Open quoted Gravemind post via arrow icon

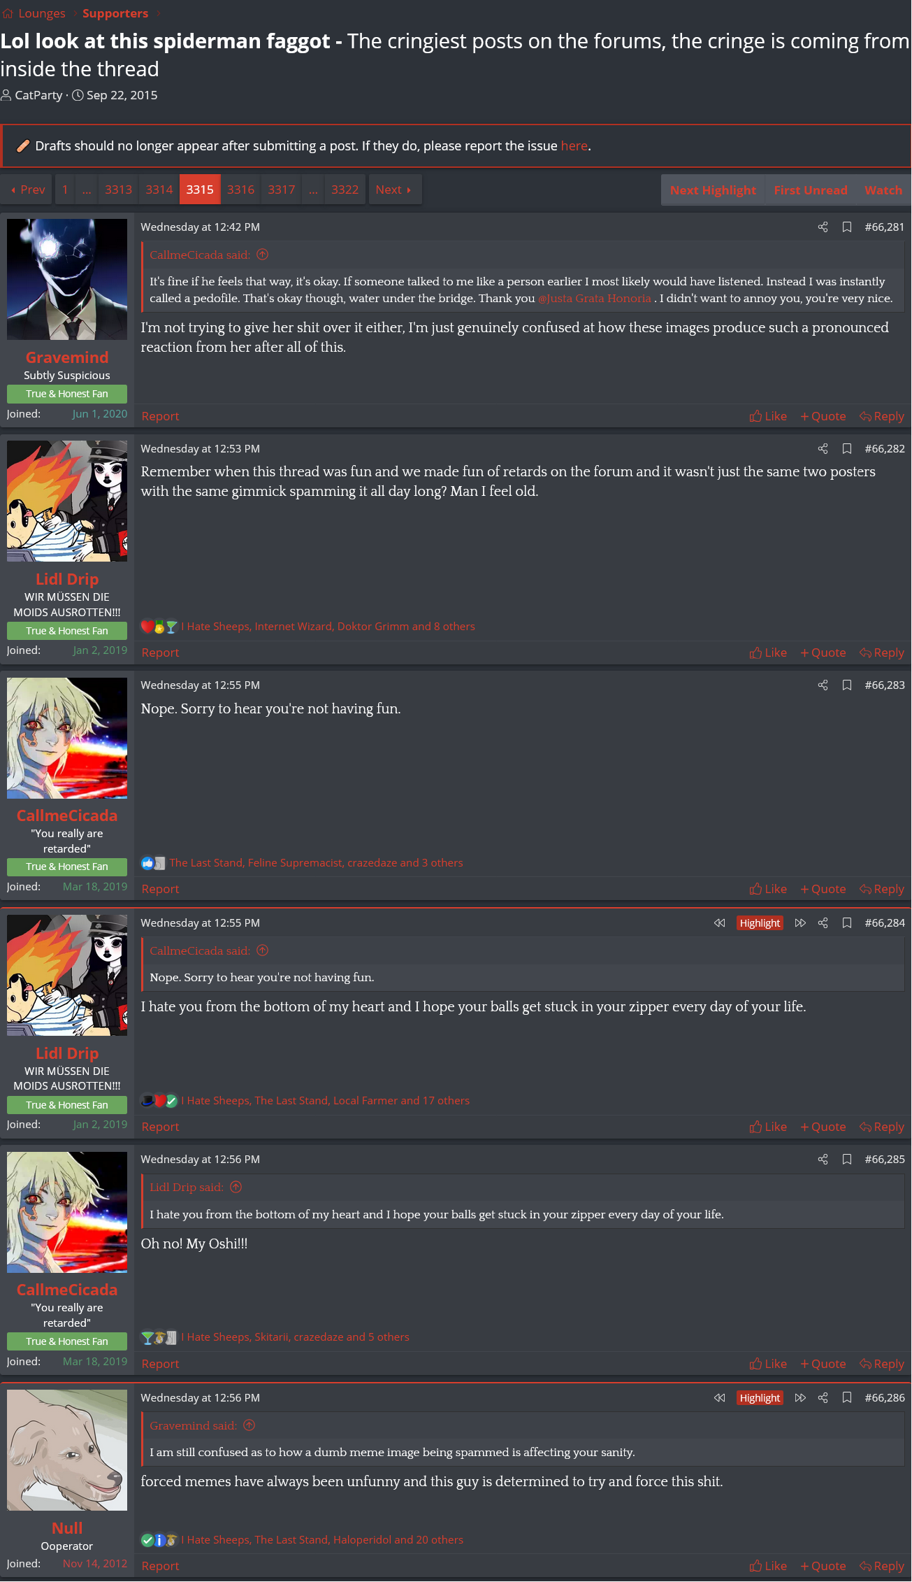249,1426
